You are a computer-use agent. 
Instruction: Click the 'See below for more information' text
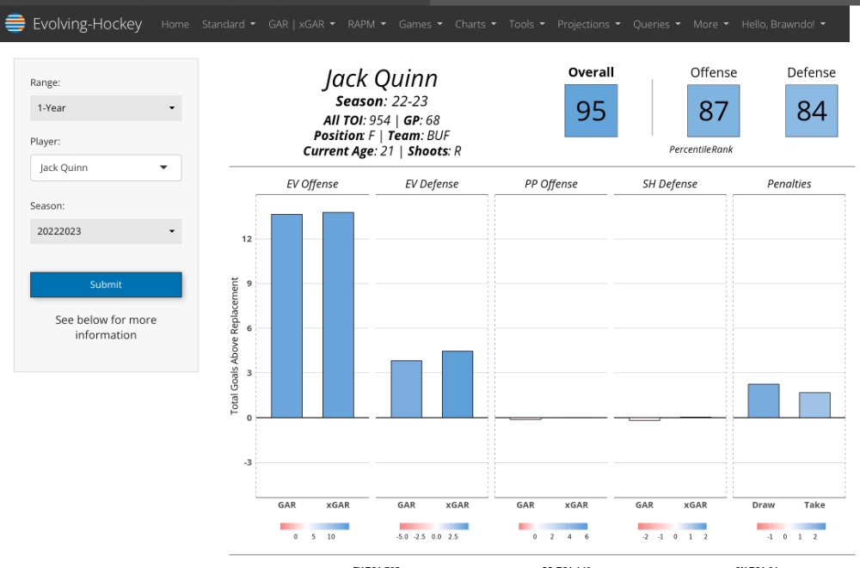(106, 327)
